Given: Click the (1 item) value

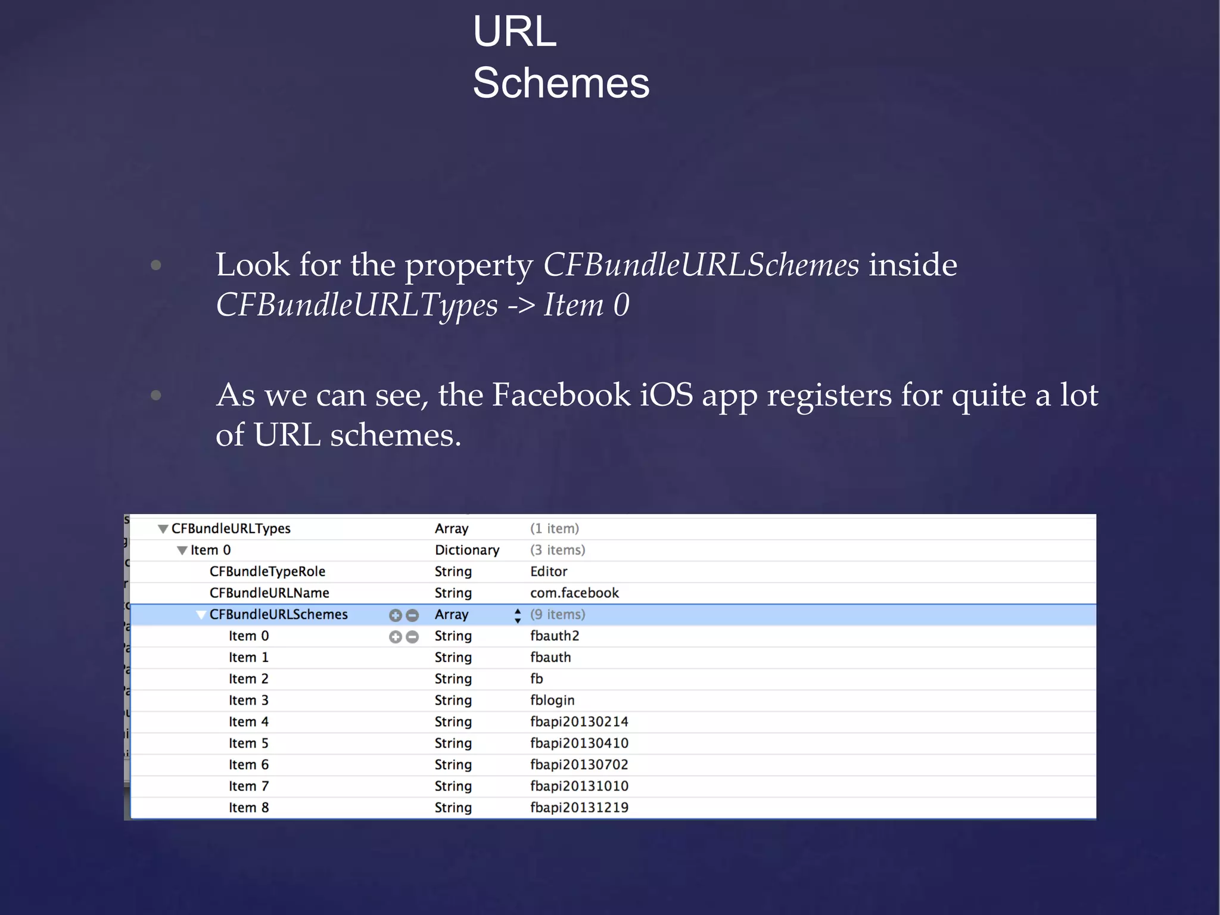Looking at the screenshot, I should (x=555, y=528).
